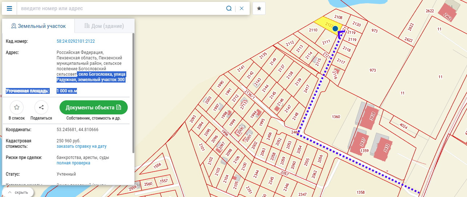Click parcel 2344 on map

tap(256, 175)
